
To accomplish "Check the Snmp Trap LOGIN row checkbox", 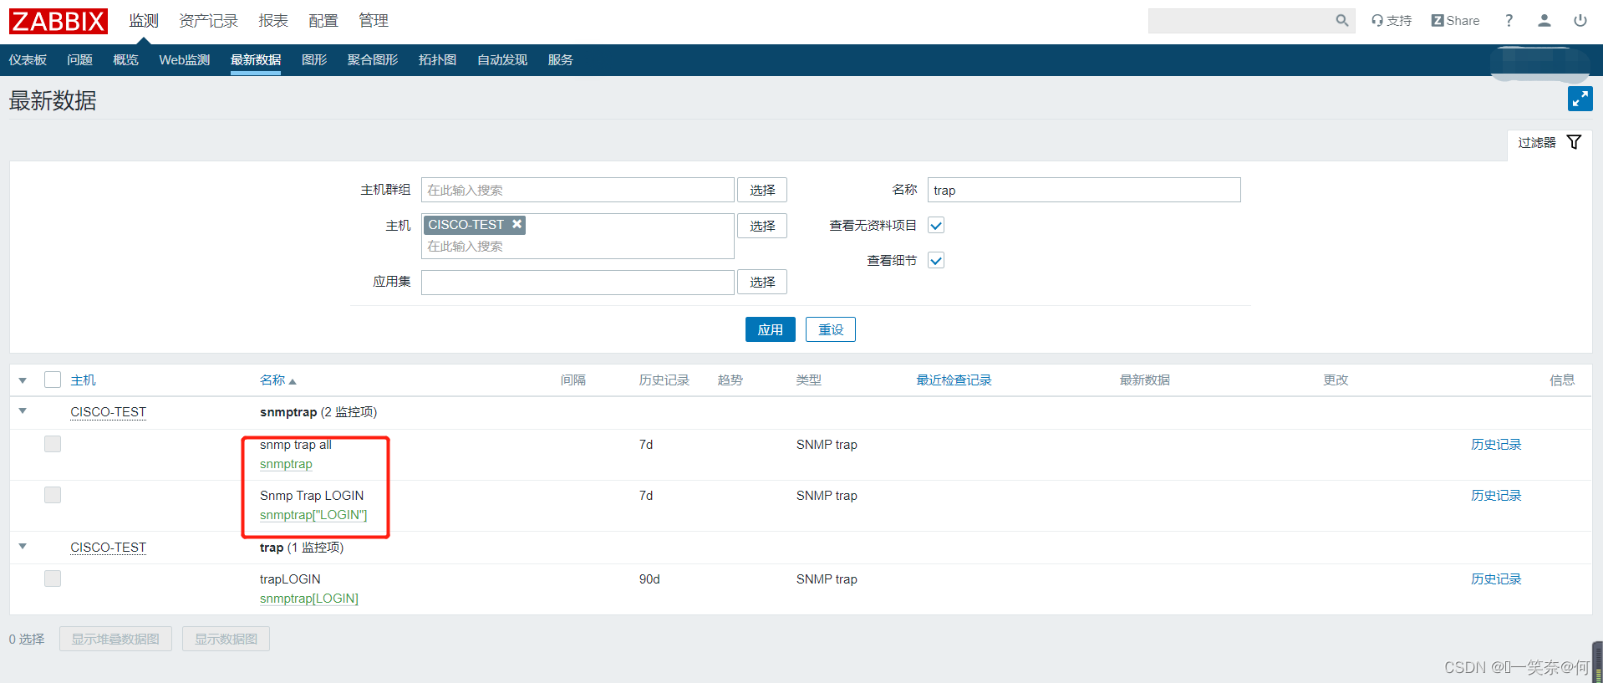I will click(x=53, y=495).
